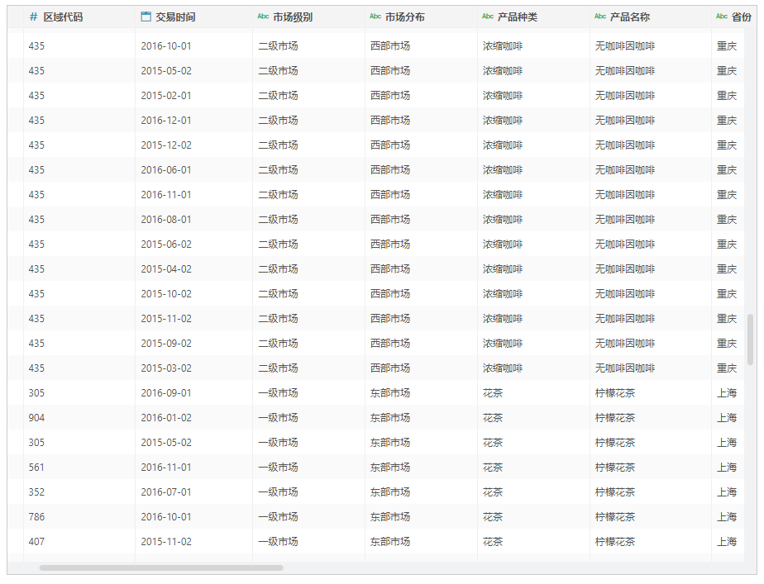Viewport: 764px width, 584px height.
Task: Click the date cell 2016-07-01
Action: pos(166,492)
